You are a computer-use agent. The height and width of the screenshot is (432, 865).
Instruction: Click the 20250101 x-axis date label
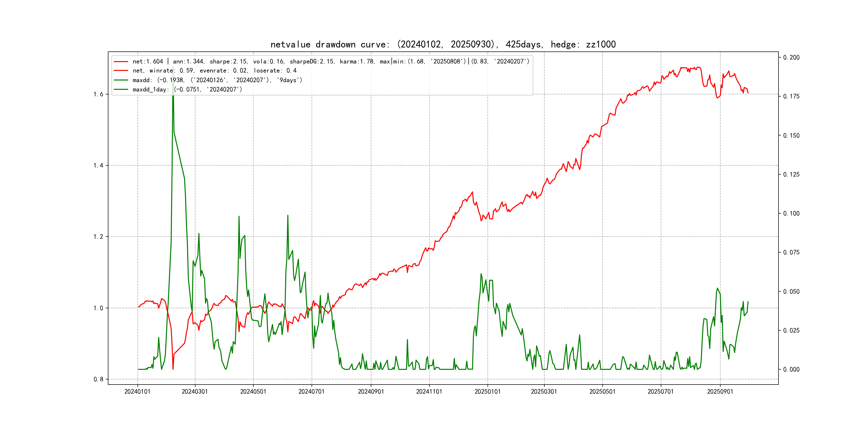[x=487, y=392]
